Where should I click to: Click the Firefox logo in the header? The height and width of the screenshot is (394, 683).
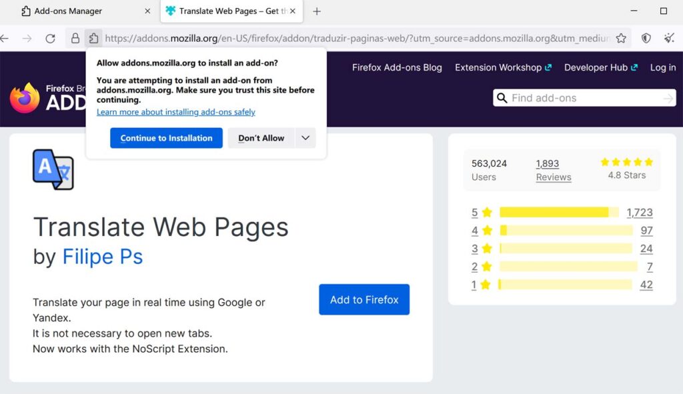click(x=25, y=97)
